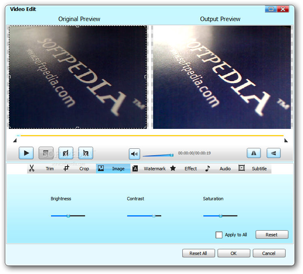Click the timecode 00:00:00/00:00:19
This screenshot has height=274, width=303.
pyautogui.click(x=194, y=153)
